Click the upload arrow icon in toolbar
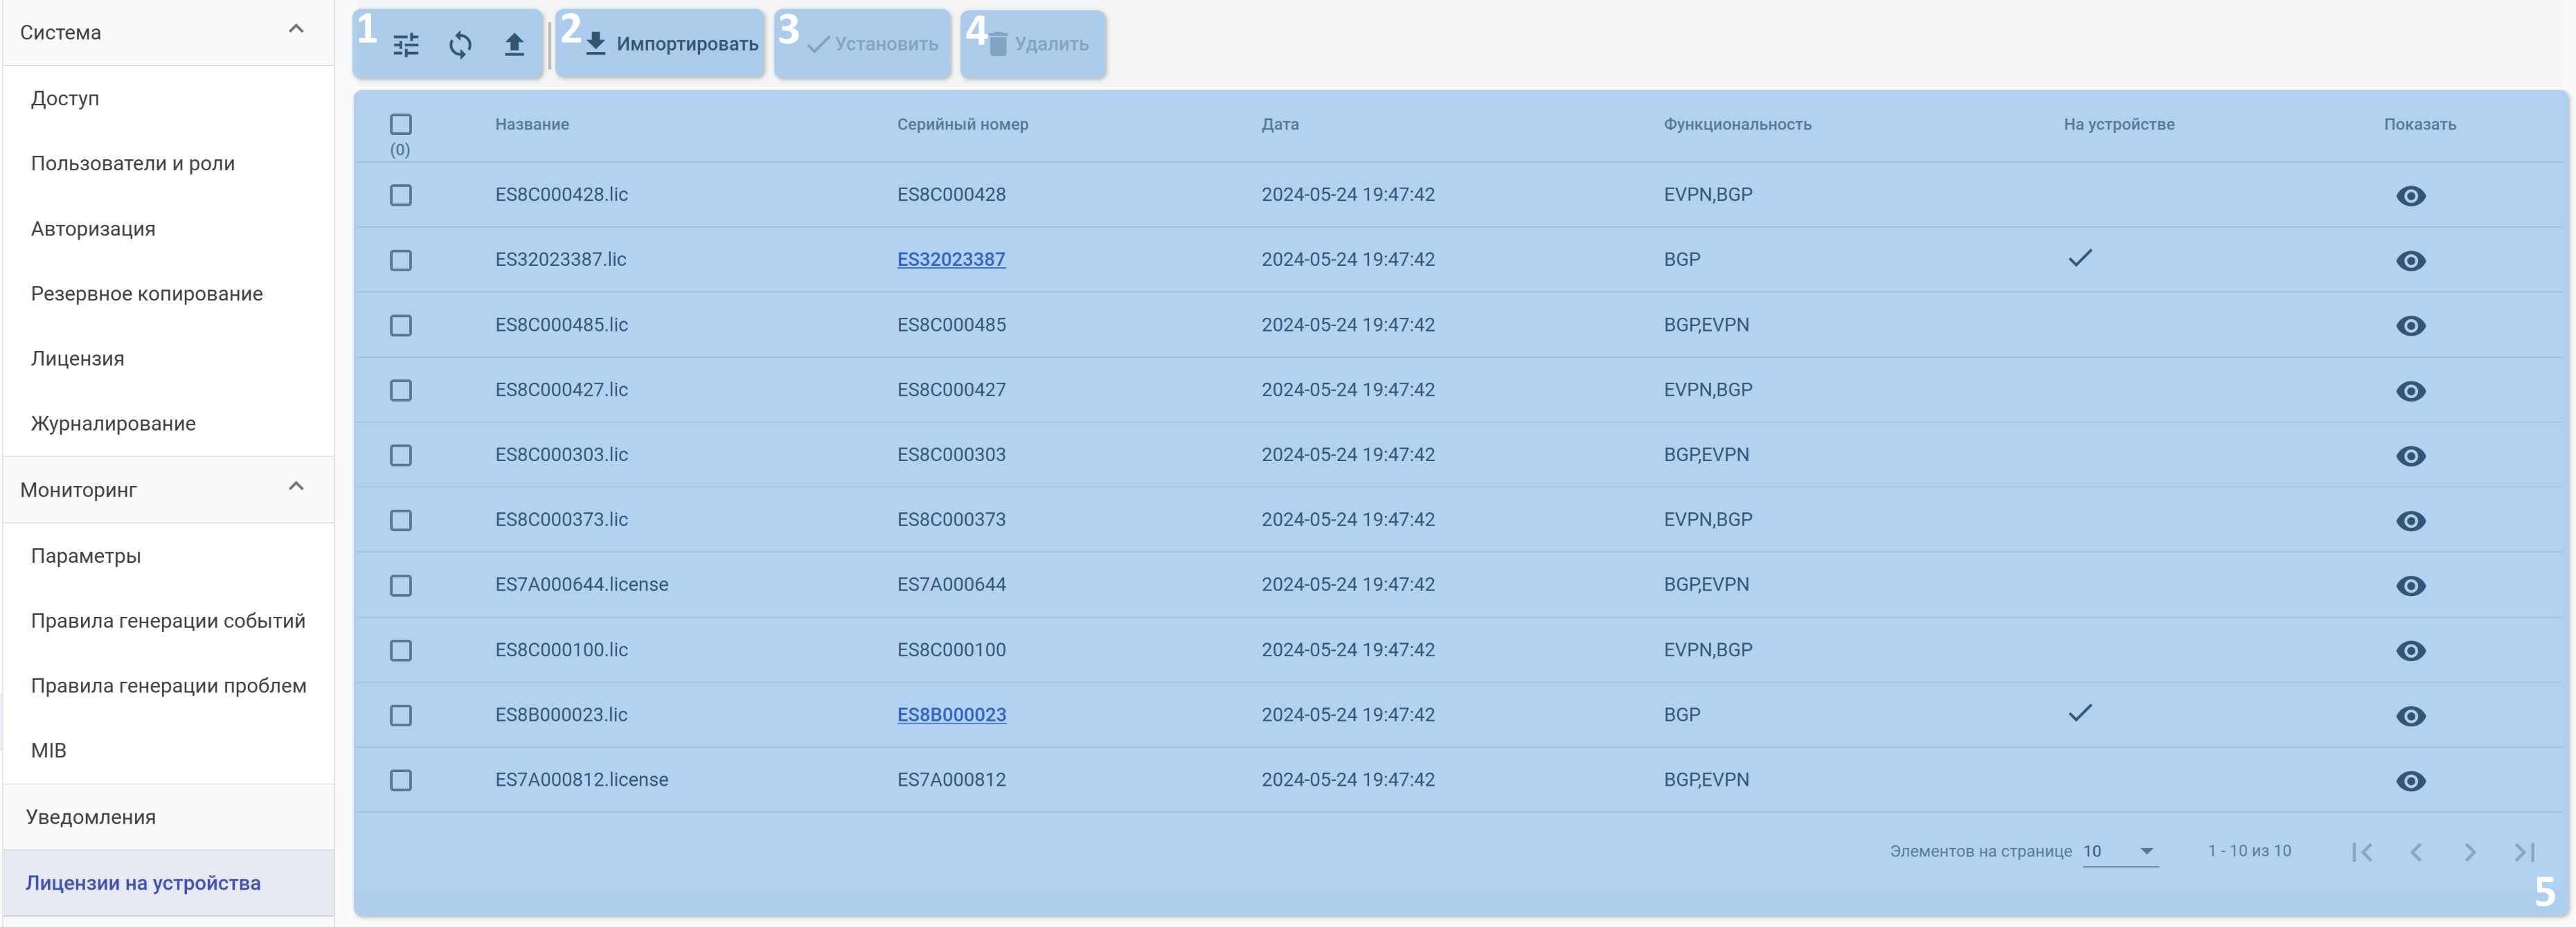Screen dimensions: 2576x927 click(x=514, y=45)
